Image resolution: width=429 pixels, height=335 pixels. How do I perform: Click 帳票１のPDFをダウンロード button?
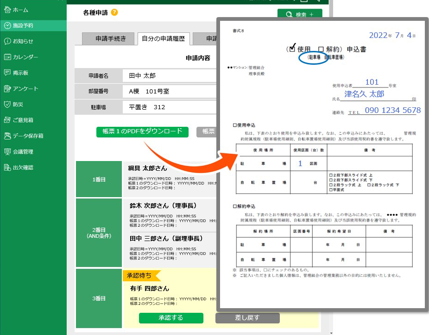[x=143, y=131]
